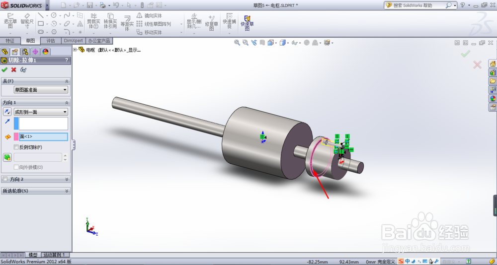Viewport: 497px width, 265px height.
Task: Select the Polygon sketch tool
Action: tap(54, 32)
